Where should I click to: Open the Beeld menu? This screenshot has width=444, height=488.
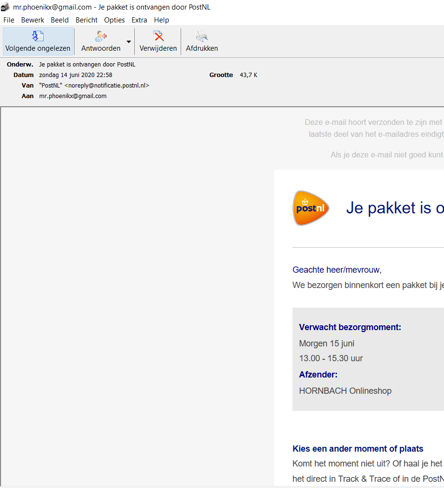point(60,20)
